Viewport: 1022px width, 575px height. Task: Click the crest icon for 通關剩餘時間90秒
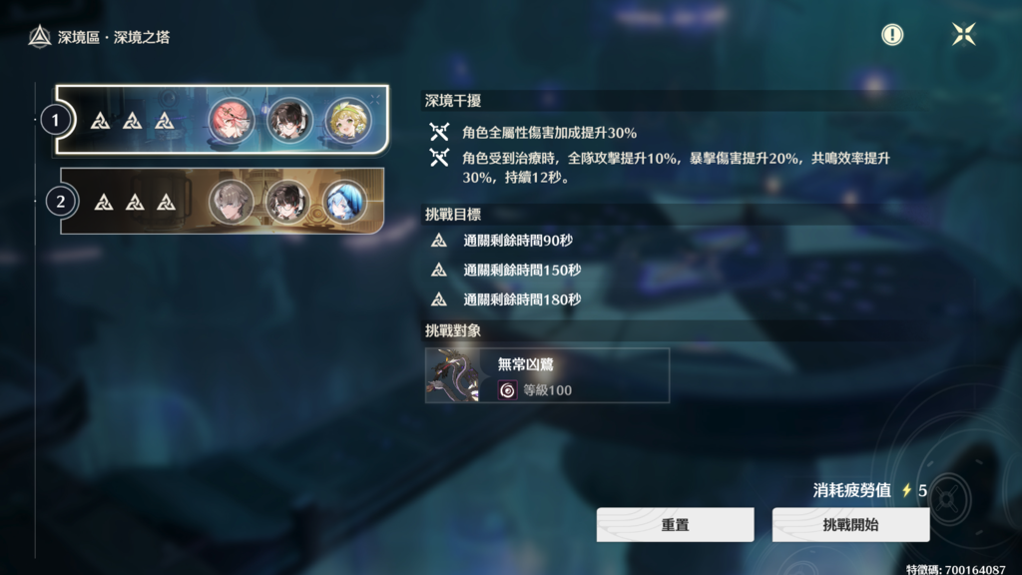pyautogui.click(x=439, y=241)
